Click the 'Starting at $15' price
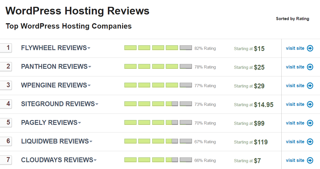This screenshot has width=320, height=169. (249, 49)
